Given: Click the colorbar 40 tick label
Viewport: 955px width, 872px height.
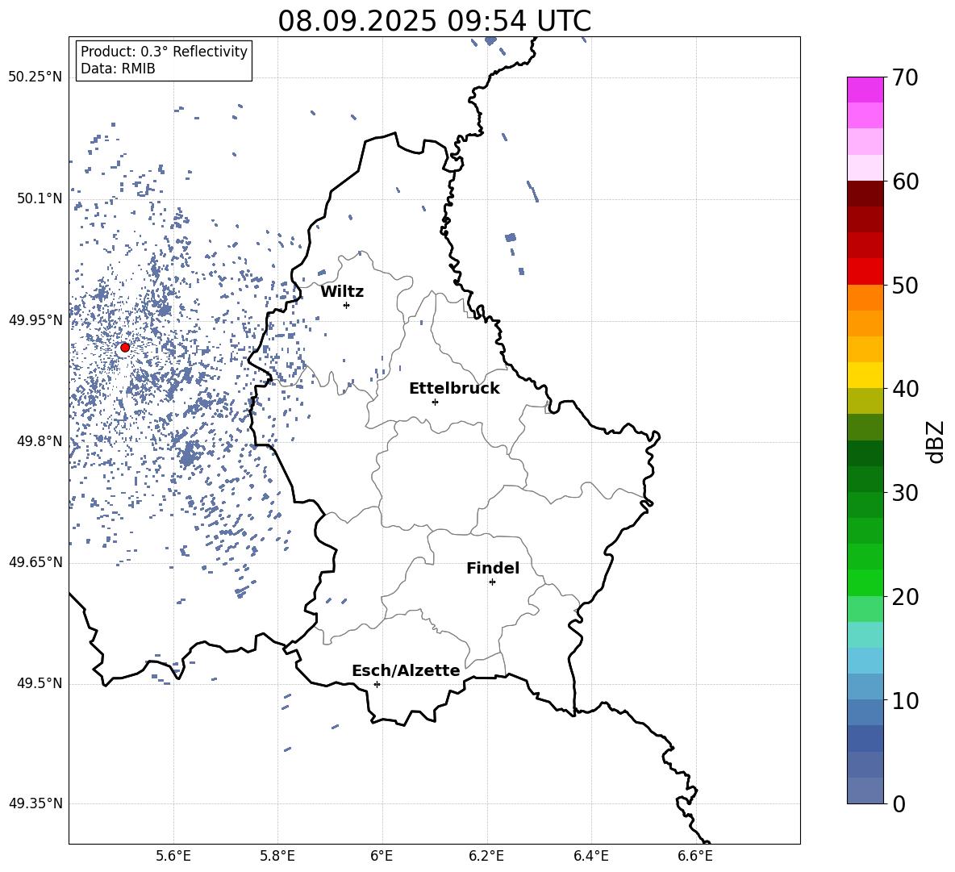Looking at the screenshot, I should 905,389.
